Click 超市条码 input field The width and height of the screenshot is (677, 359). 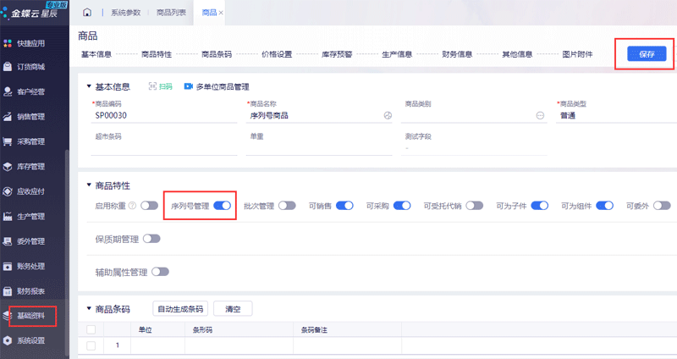click(164, 148)
